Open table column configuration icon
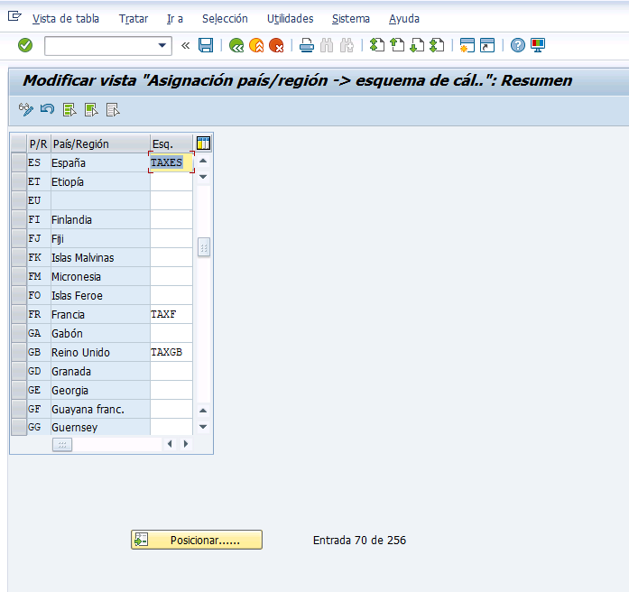Screen dimensions: 629x592 click(x=203, y=143)
